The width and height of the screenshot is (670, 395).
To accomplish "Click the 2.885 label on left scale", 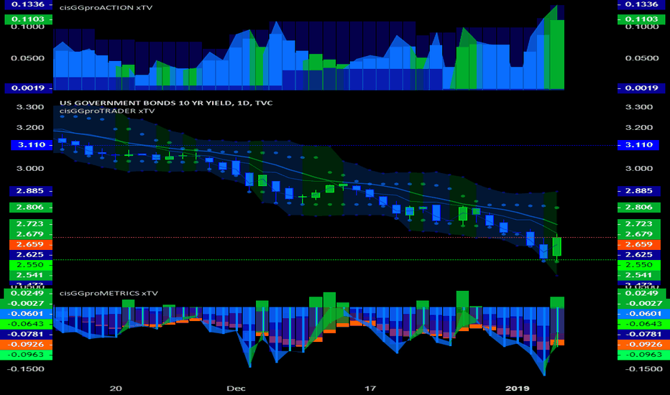I will click(31, 191).
